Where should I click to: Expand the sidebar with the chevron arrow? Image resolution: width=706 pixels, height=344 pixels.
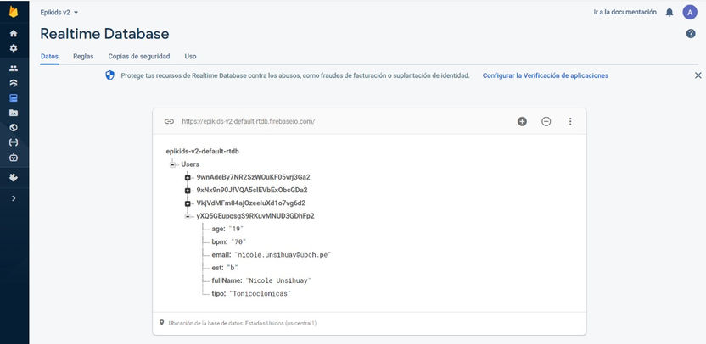pyautogui.click(x=14, y=198)
